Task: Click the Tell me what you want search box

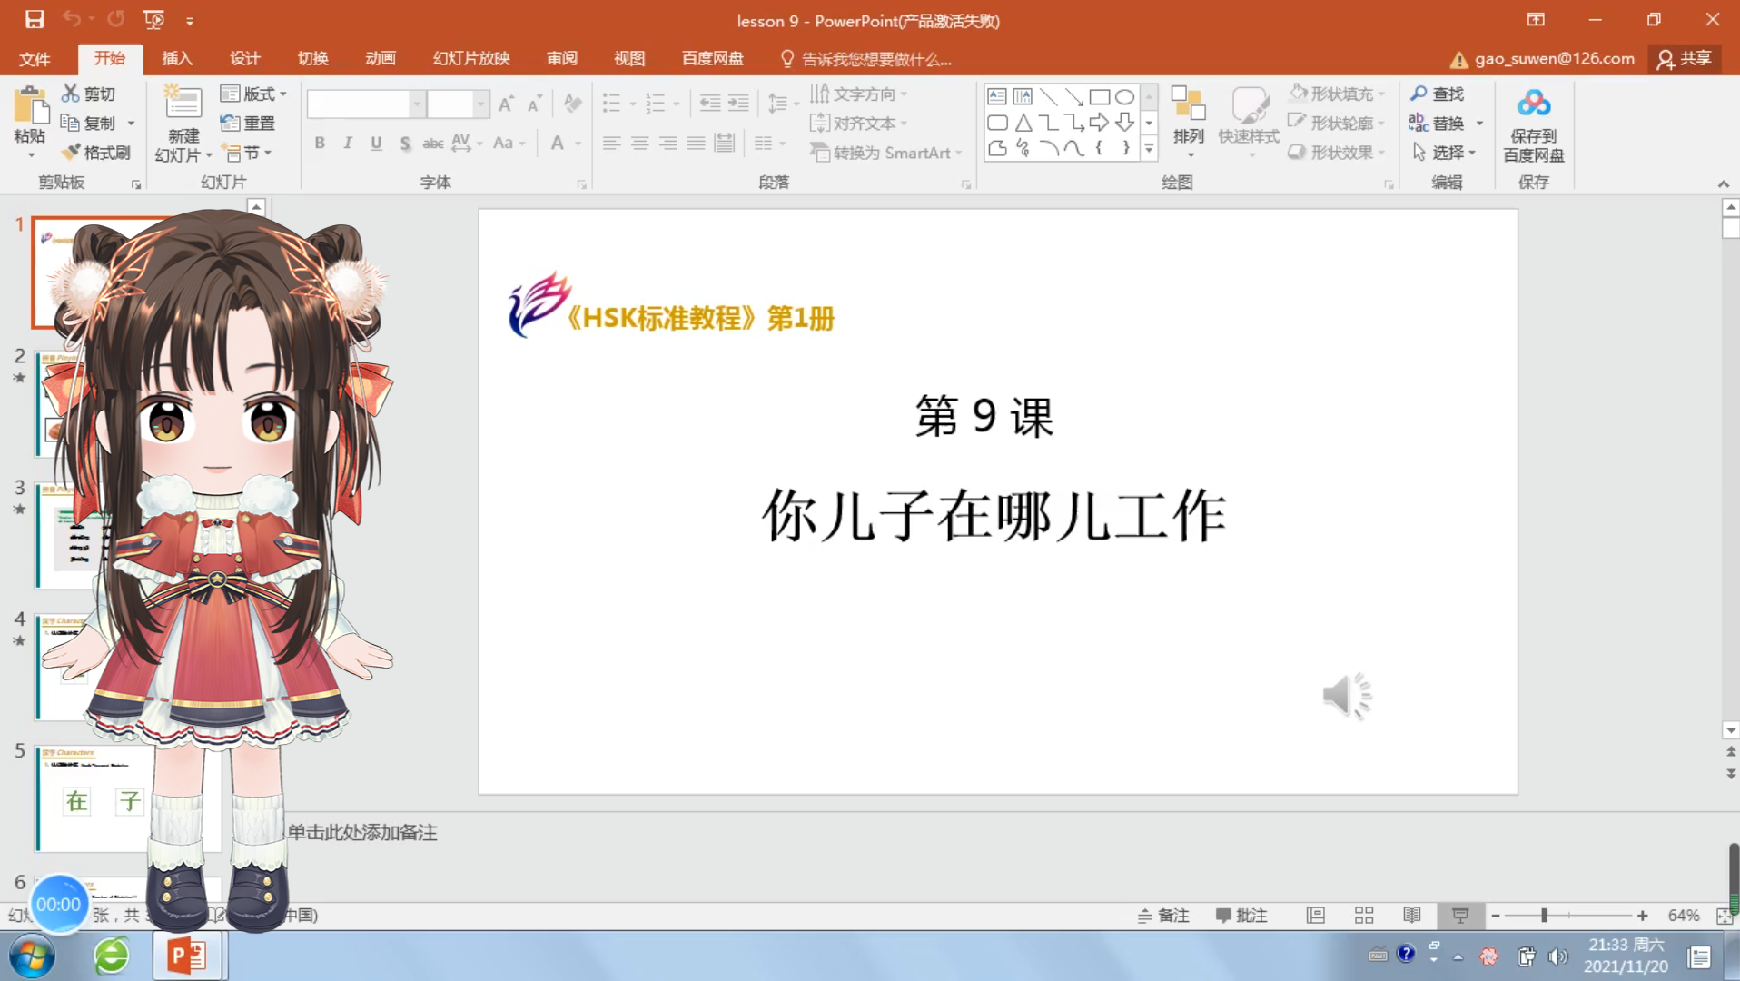Action: pos(866,59)
